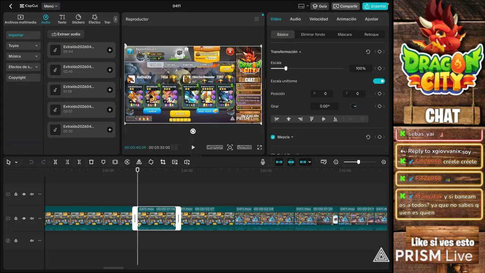The width and height of the screenshot is (485, 273).
Task: Click the add marker shield icon
Action: click(x=103, y=162)
